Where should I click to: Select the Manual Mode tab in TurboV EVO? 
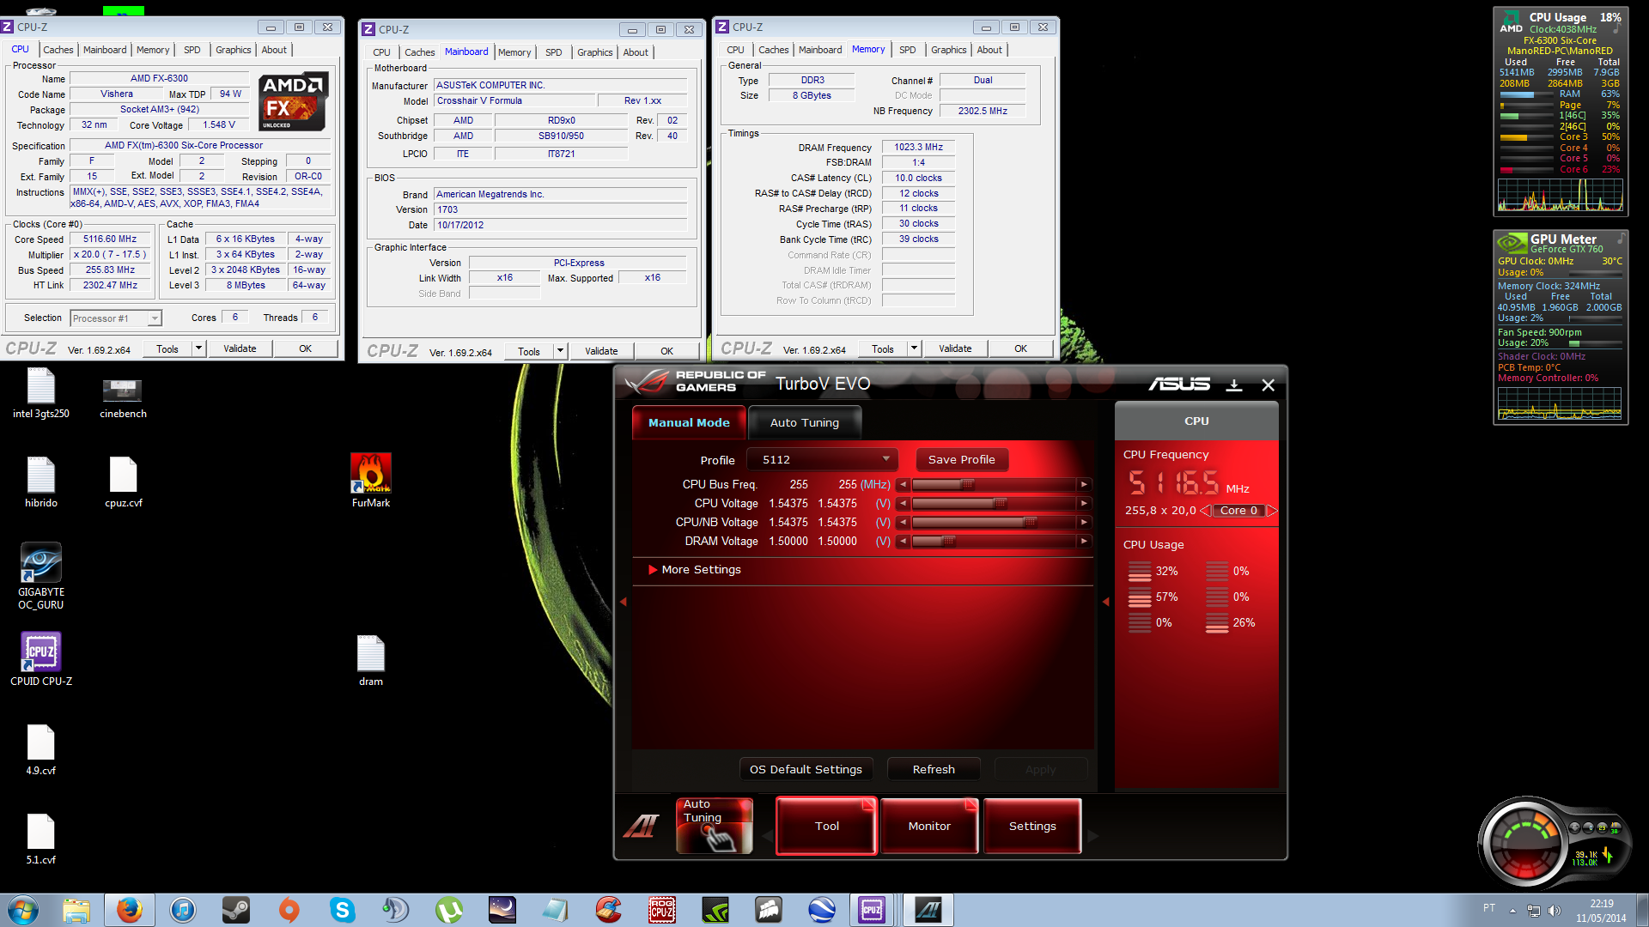(689, 422)
